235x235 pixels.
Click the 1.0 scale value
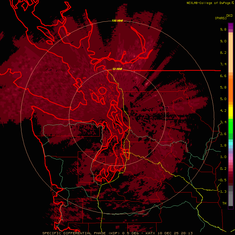[x=223, y=157]
